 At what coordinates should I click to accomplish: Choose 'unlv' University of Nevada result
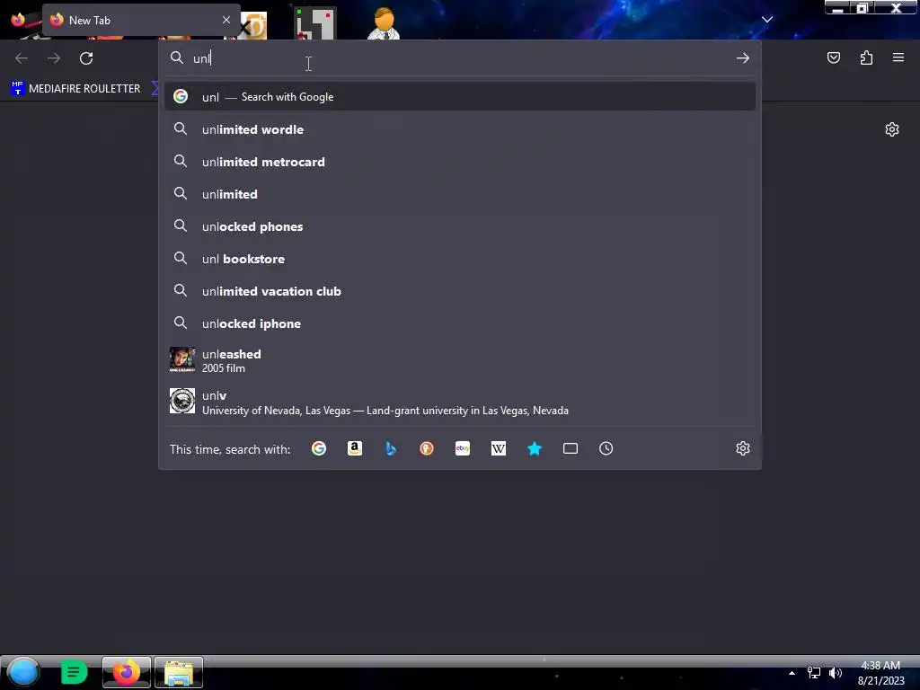(x=460, y=402)
